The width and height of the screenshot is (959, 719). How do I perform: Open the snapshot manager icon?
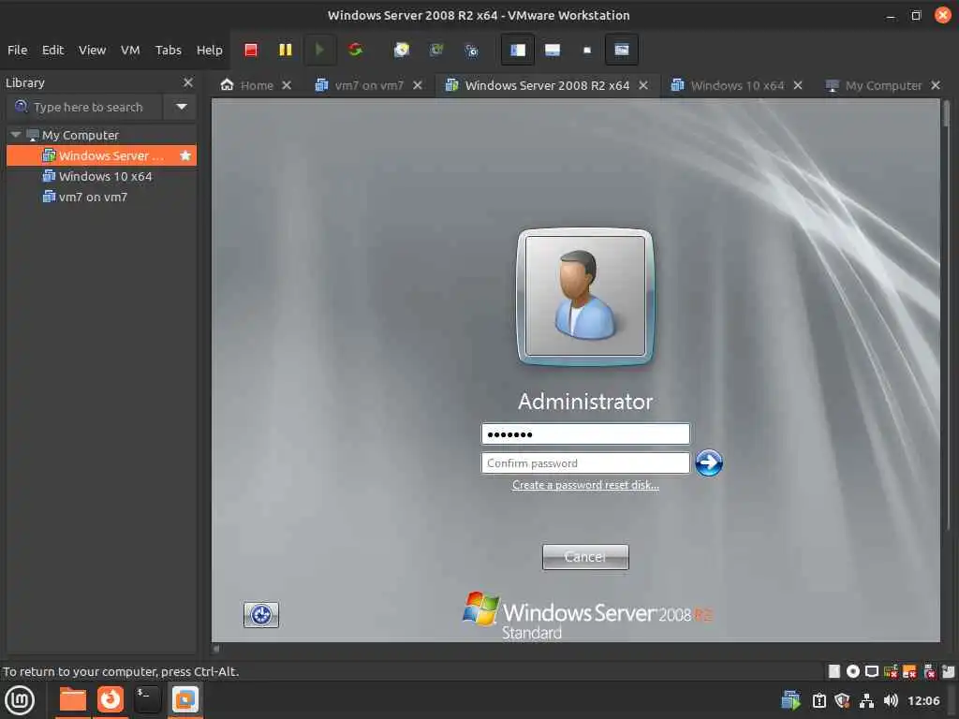pos(471,51)
